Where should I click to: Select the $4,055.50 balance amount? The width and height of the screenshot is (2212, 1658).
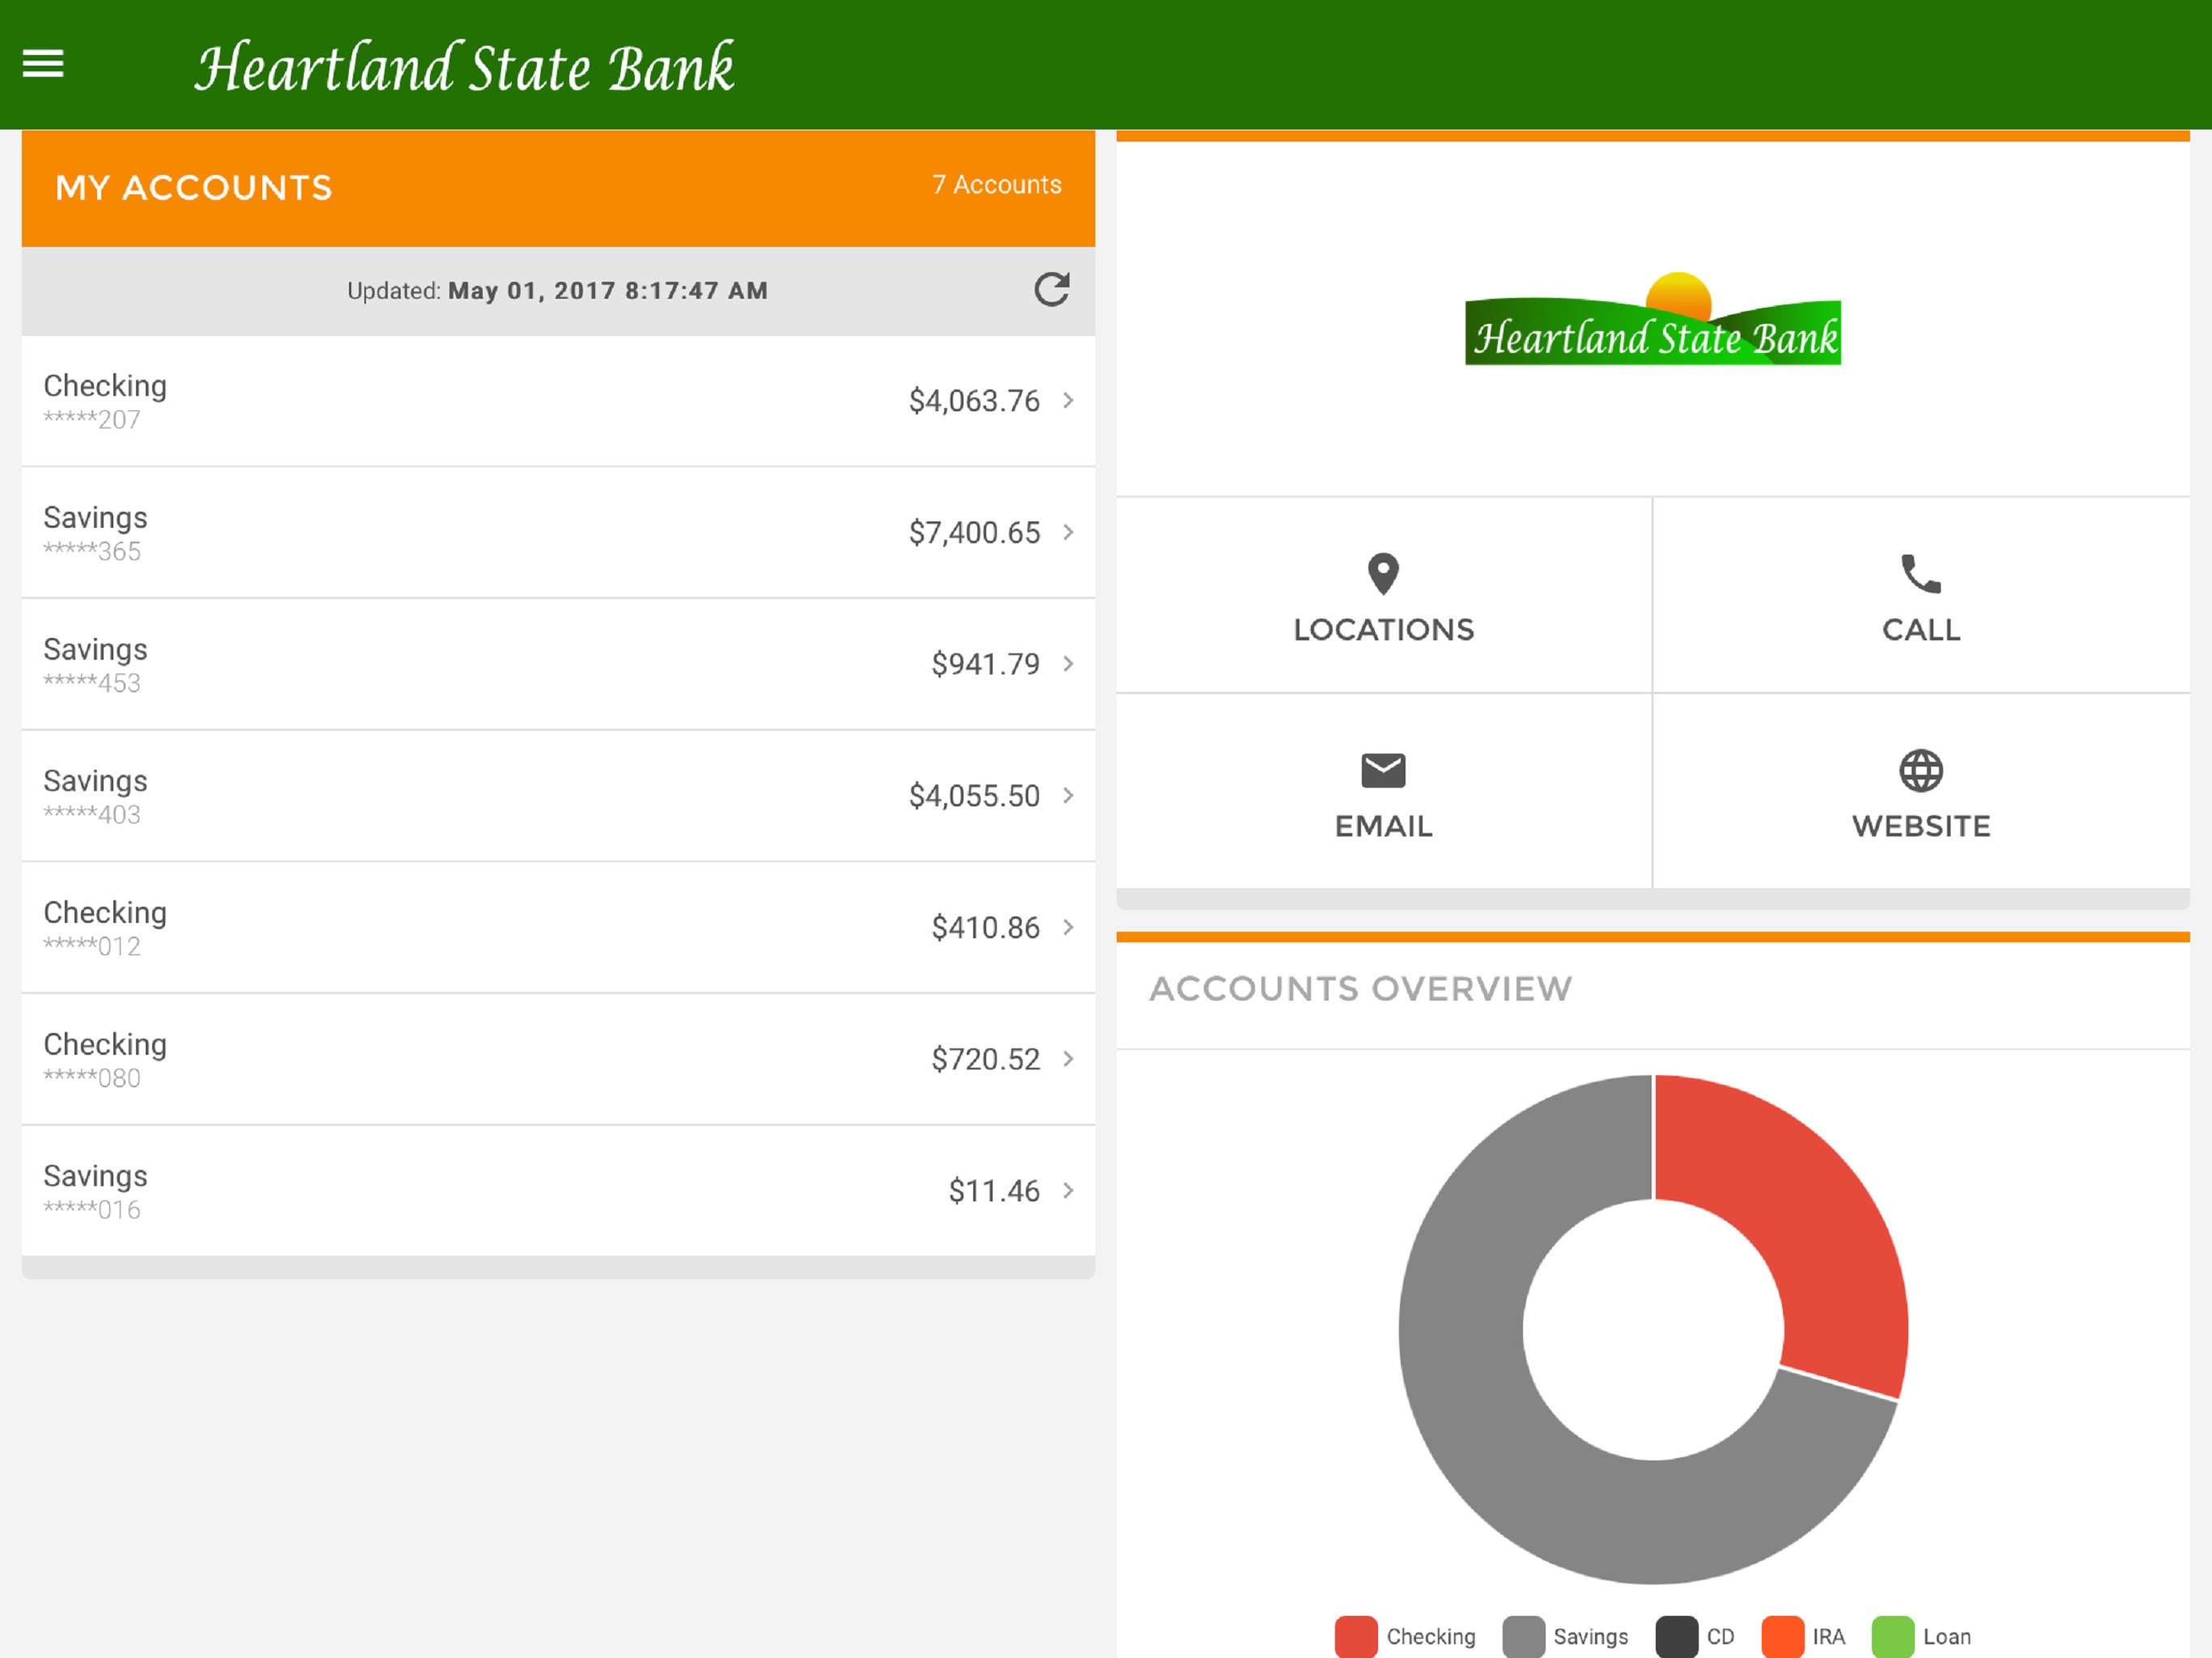[974, 796]
